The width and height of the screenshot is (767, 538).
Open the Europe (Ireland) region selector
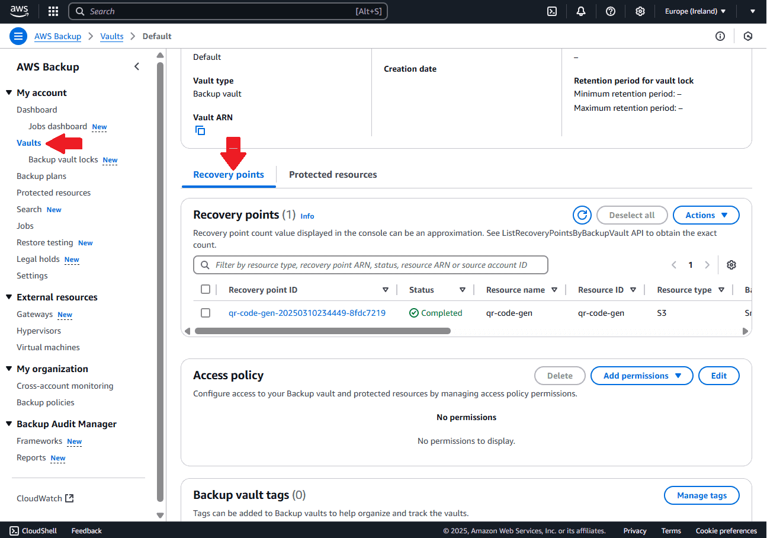coord(695,11)
